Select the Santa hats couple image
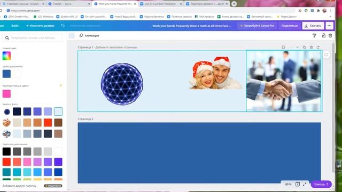 (x=215, y=73)
